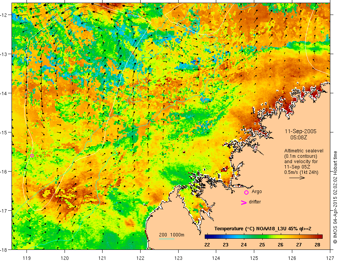This screenshot has width=338, height=261.
Task: Click the "27" colorbar tick value
Action: 299,244
